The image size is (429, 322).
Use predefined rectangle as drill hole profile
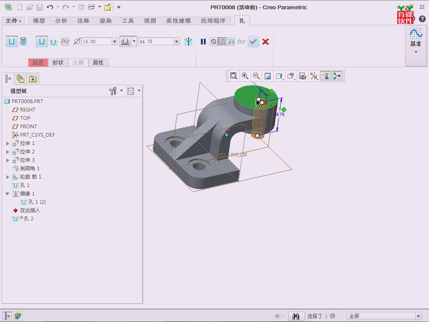click(41, 42)
